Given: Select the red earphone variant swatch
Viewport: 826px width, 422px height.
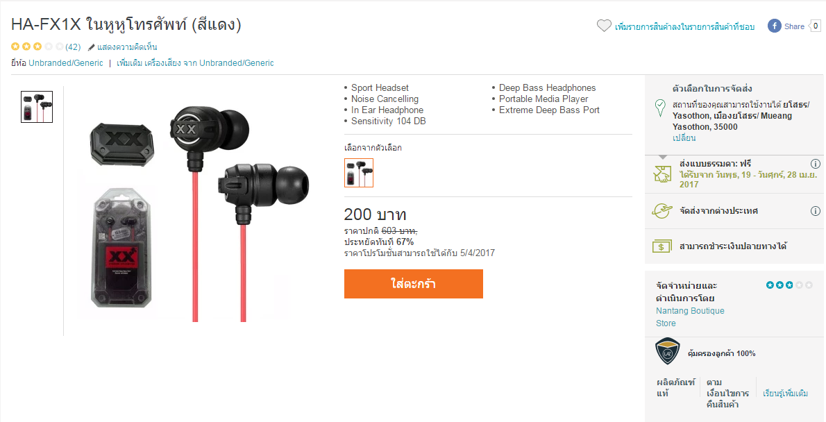Looking at the screenshot, I should 359,173.
